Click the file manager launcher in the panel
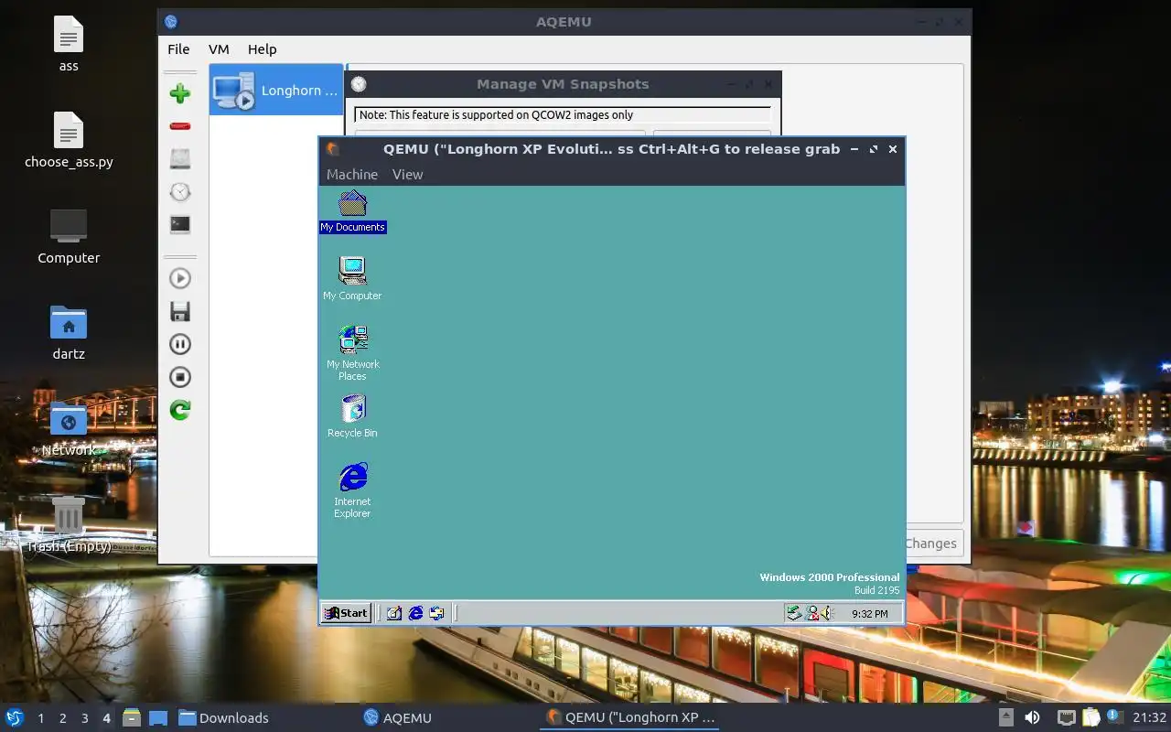The image size is (1171, 732). [132, 717]
